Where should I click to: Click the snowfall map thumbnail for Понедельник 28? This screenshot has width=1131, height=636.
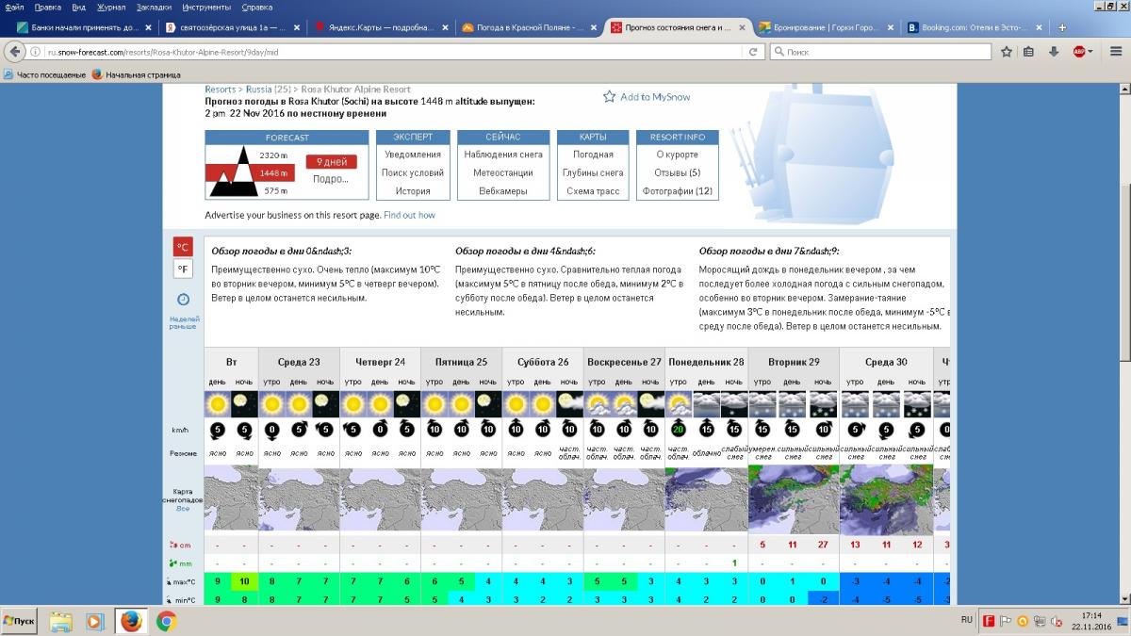click(x=706, y=501)
